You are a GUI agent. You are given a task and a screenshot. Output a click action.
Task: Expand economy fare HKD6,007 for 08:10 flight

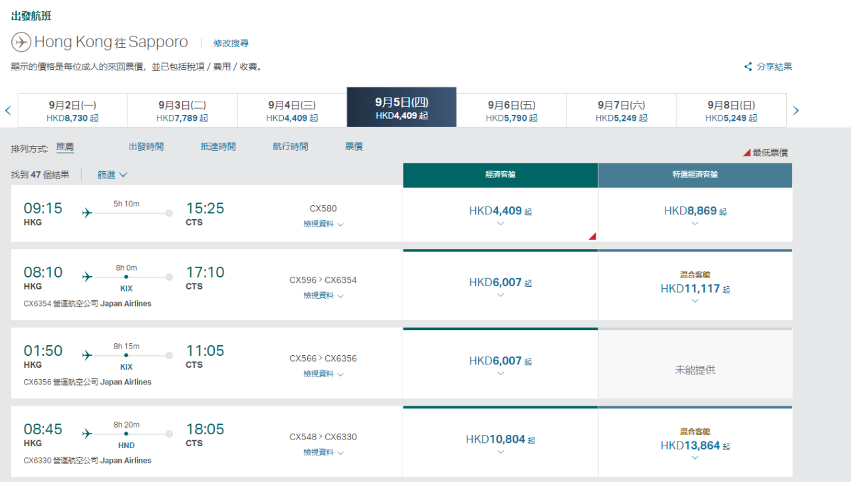pos(500,286)
